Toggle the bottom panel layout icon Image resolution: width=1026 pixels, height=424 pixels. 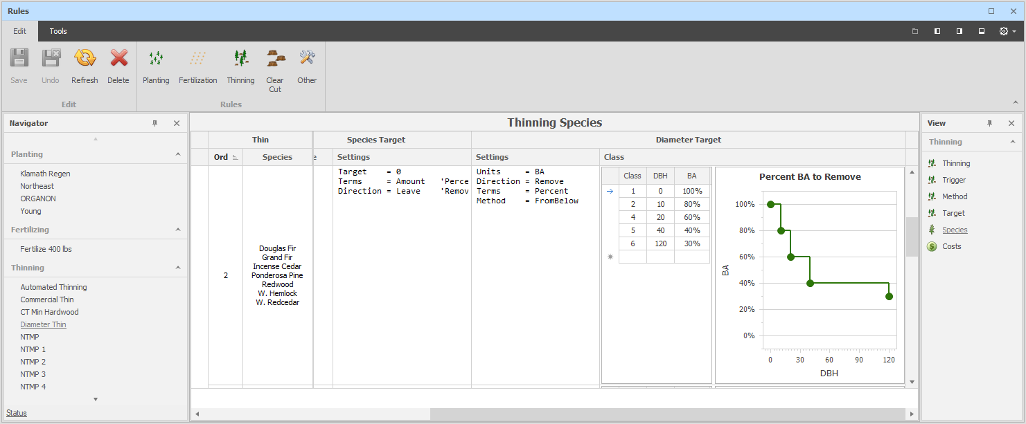click(982, 31)
